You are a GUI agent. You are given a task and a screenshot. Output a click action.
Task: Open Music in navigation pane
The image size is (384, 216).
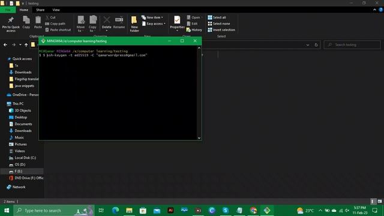coord(17,137)
